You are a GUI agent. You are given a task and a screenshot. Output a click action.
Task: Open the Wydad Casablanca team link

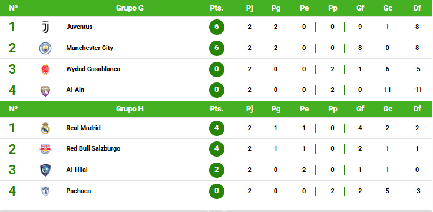(x=93, y=69)
